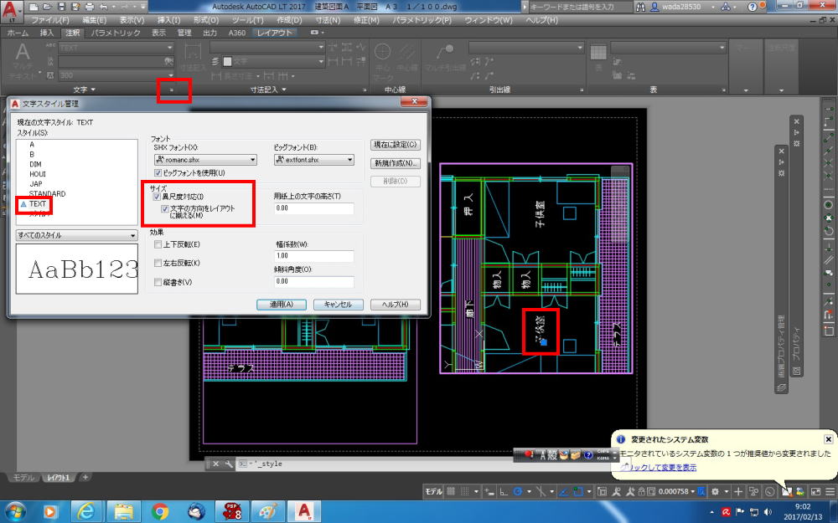Viewport: 838px width, 523px height.
Task: Click the customization menu icon in status bar
Action: click(x=830, y=491)
